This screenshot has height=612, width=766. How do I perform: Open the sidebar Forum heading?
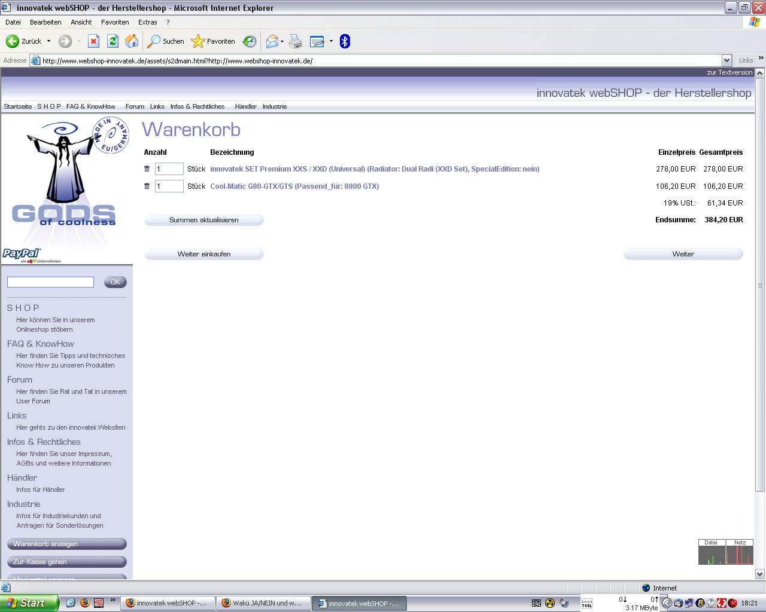pyautogui.click(x=20, y=380)
